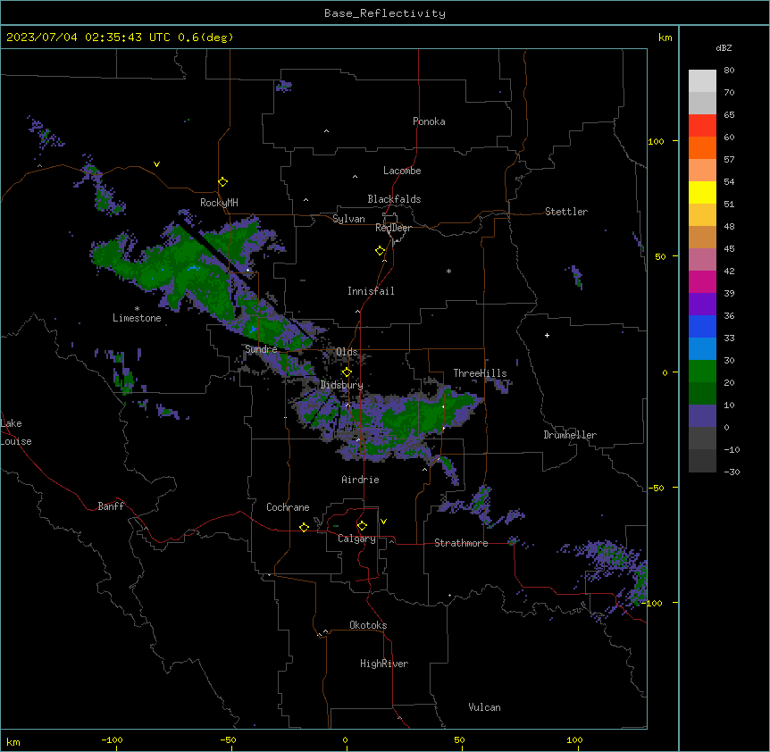Select the Ponoka city label

point(429,121)
